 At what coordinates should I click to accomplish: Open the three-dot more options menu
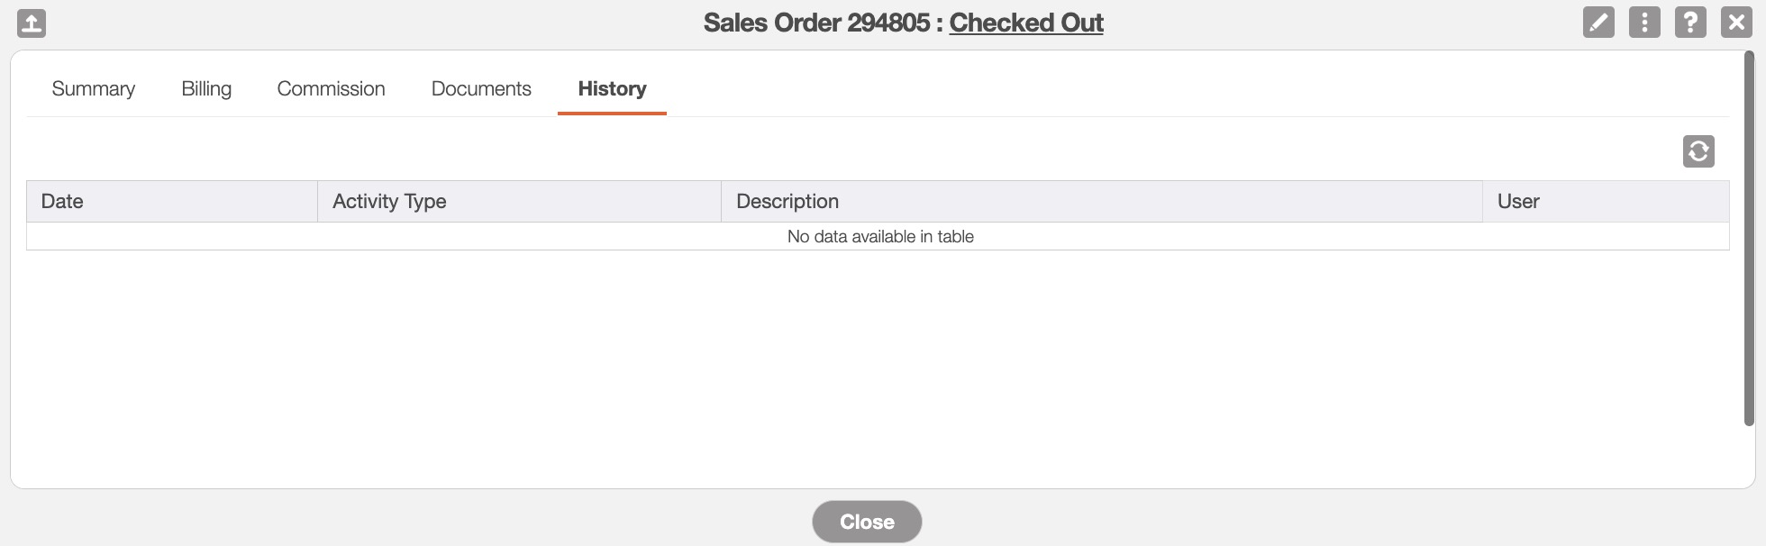pyautogui.click(x=1644, y=23)
